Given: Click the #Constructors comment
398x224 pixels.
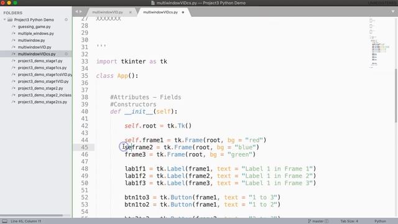Looking at the screenshot, I should 133,105.
